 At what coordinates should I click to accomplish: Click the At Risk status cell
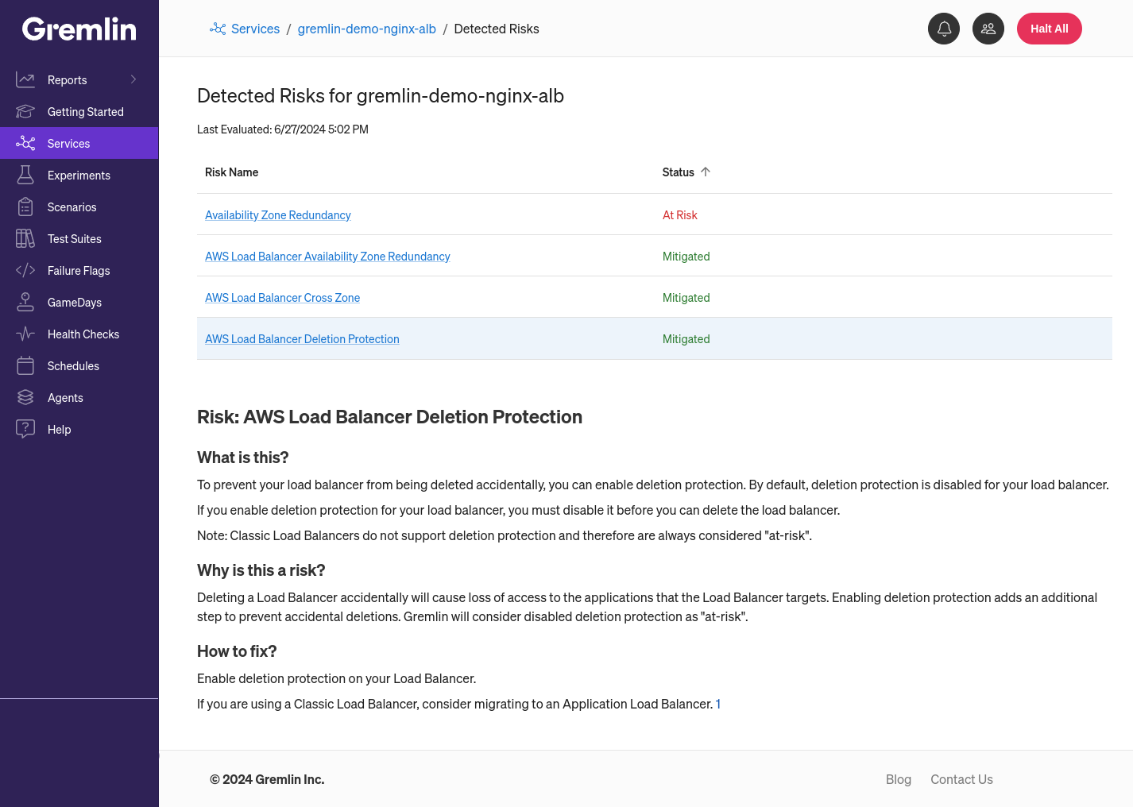coord(680,214)
